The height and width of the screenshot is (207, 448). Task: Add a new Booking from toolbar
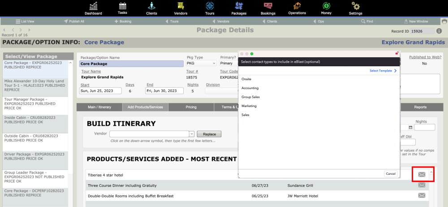click(123, 21)
